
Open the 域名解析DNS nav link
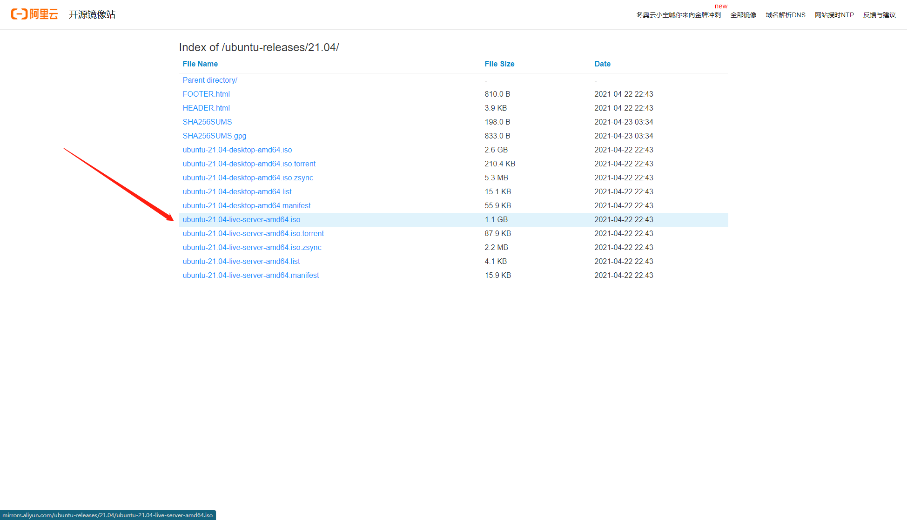click(x=785, y=15)
